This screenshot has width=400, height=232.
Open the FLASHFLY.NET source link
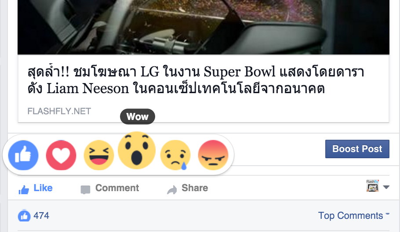coord(59,111)
